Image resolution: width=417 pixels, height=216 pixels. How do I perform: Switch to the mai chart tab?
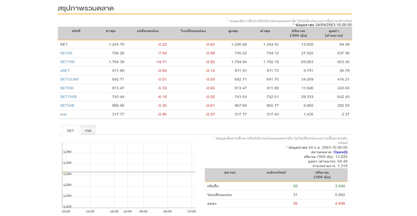point(88,130)
